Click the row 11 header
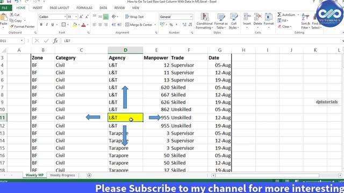Screen dimensions: 344x193 [3, 117]
